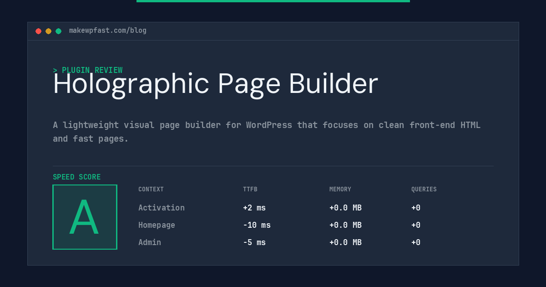Click the QUERIES column header
This screenshot has width=546, height=287.
pos(424,190)
